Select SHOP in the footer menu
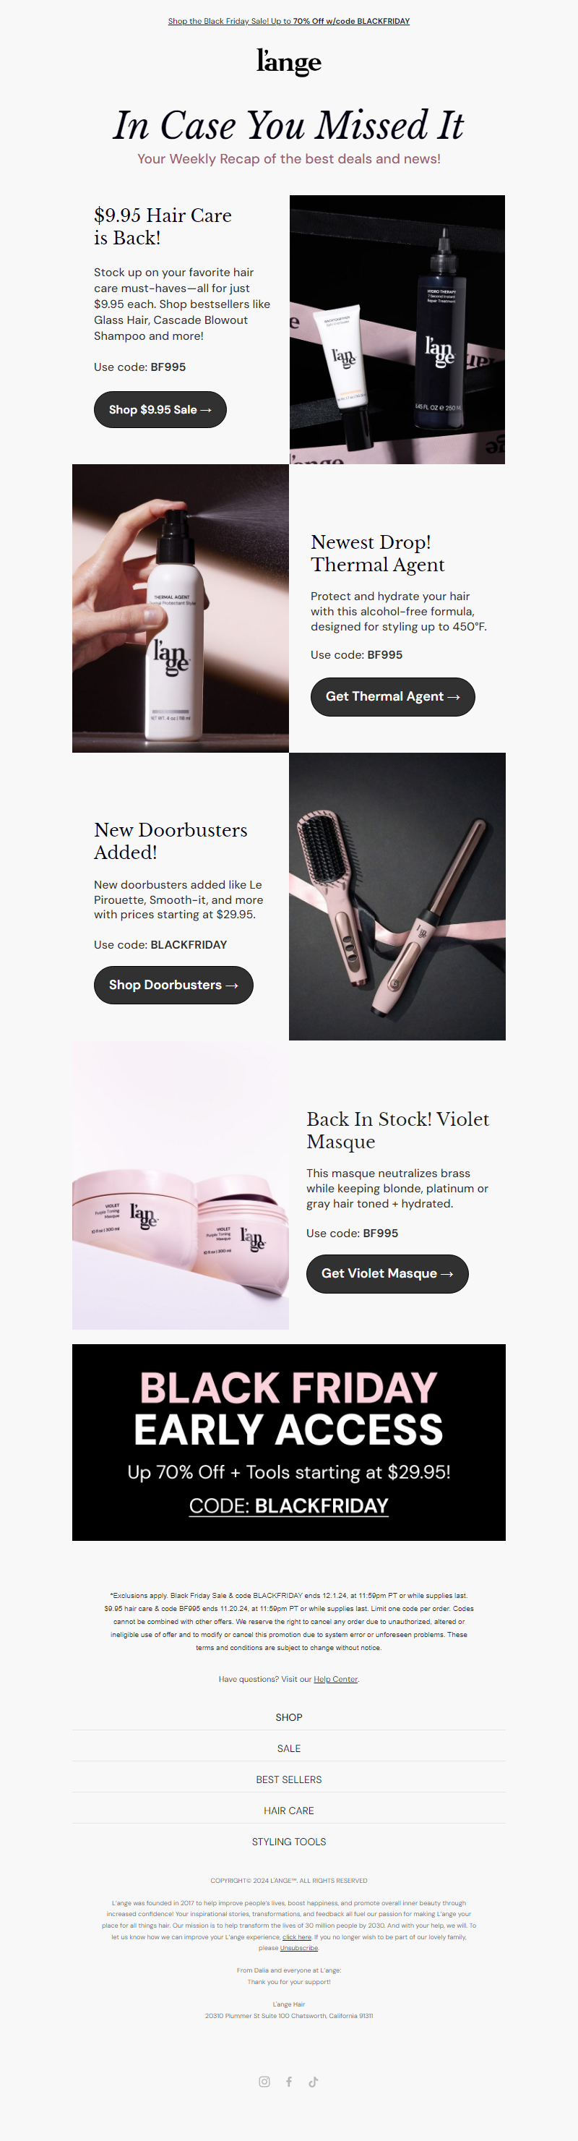Screen dimensions: 578x2141 pos(289,1717)
